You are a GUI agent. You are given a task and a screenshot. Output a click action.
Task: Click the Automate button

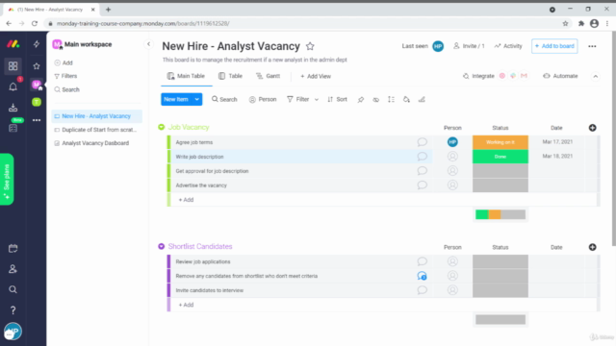click(560, 76)
